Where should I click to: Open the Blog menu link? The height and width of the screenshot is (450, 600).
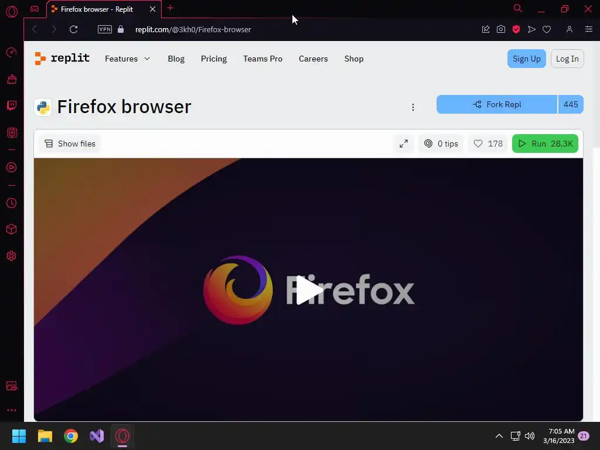click(176, 59)
